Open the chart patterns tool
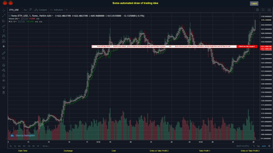The height and width of the screenshot is (153, 273). (x=4, y=36)
